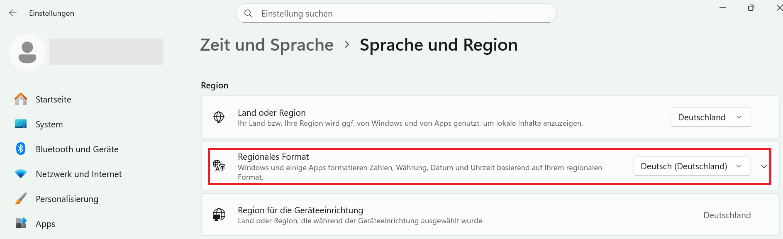Click the Personalisierung paintbrush icon
The height and width of the screenshot is (239, 783).
pyautogui.click(x=21, y=199)
